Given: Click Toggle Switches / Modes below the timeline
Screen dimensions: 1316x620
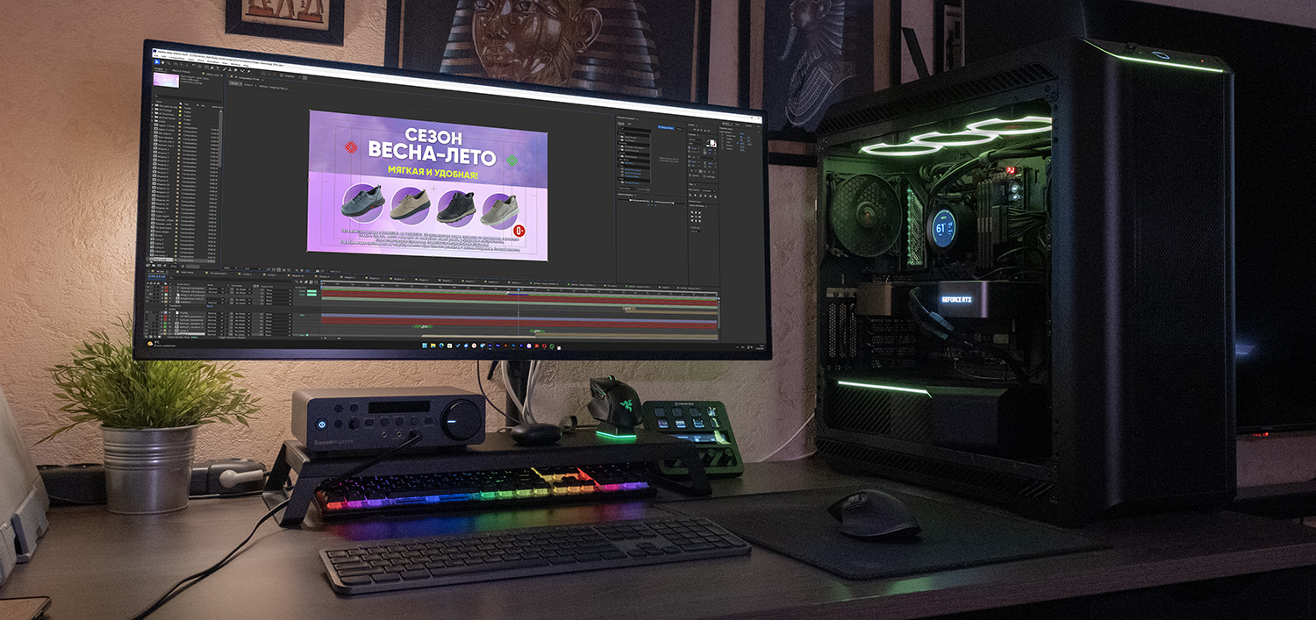Looking at the screenshot, I should pyautogui.click(x=232, y=338).
